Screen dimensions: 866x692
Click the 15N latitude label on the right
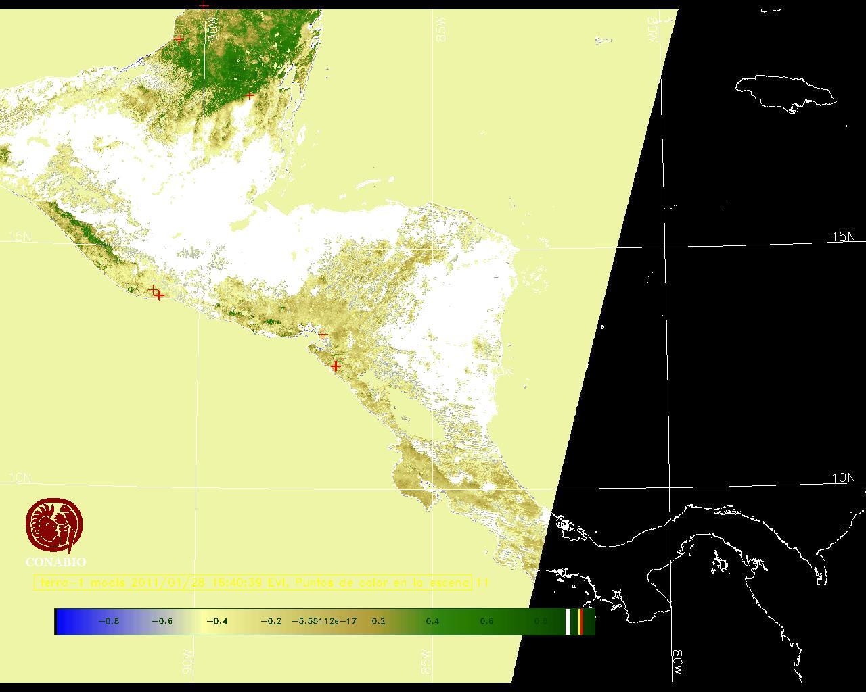[843, 237]
